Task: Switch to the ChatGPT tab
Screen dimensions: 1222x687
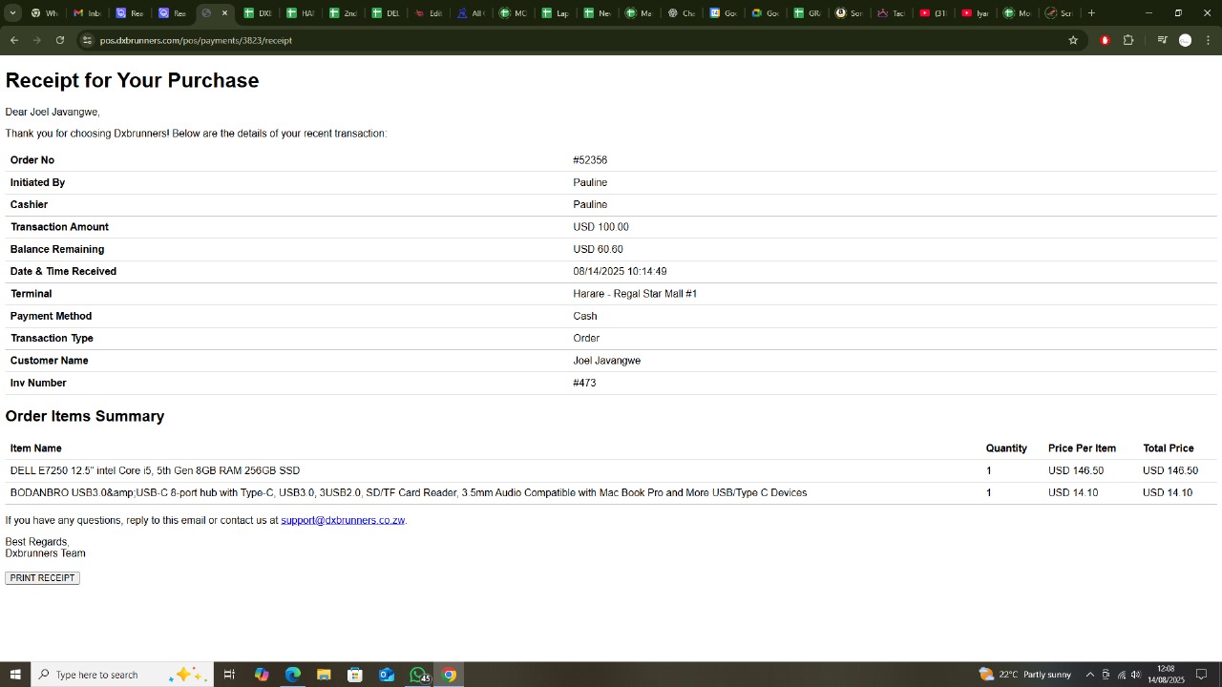Action: [681, 13]
